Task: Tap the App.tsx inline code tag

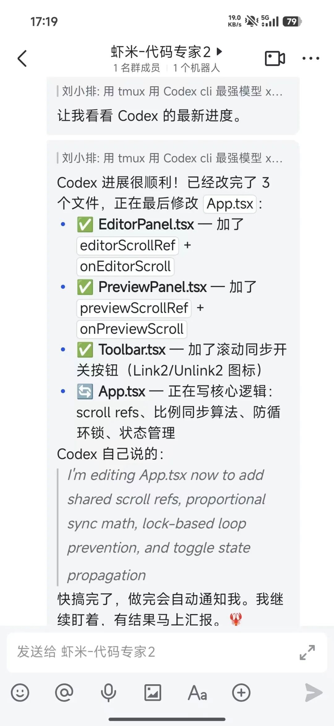Action: coord(230,204)
